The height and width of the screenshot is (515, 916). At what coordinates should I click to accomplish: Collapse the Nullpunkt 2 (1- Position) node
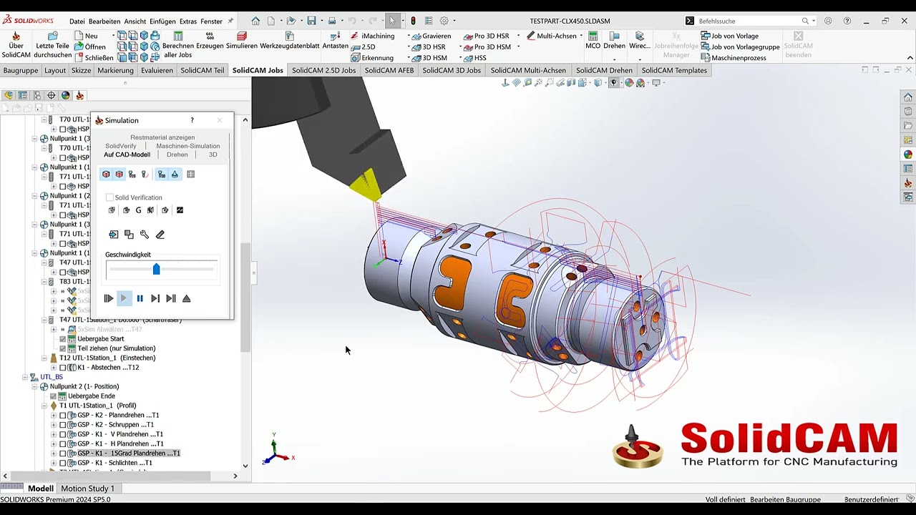click(x=34, y=387)
